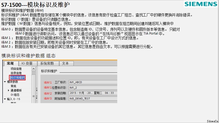Expand the 通道模板 node arrow
219x123 pixels.
(8, 90)
